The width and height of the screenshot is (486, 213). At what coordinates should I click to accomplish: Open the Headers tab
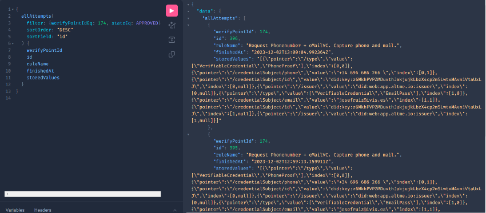pos(43,210)
